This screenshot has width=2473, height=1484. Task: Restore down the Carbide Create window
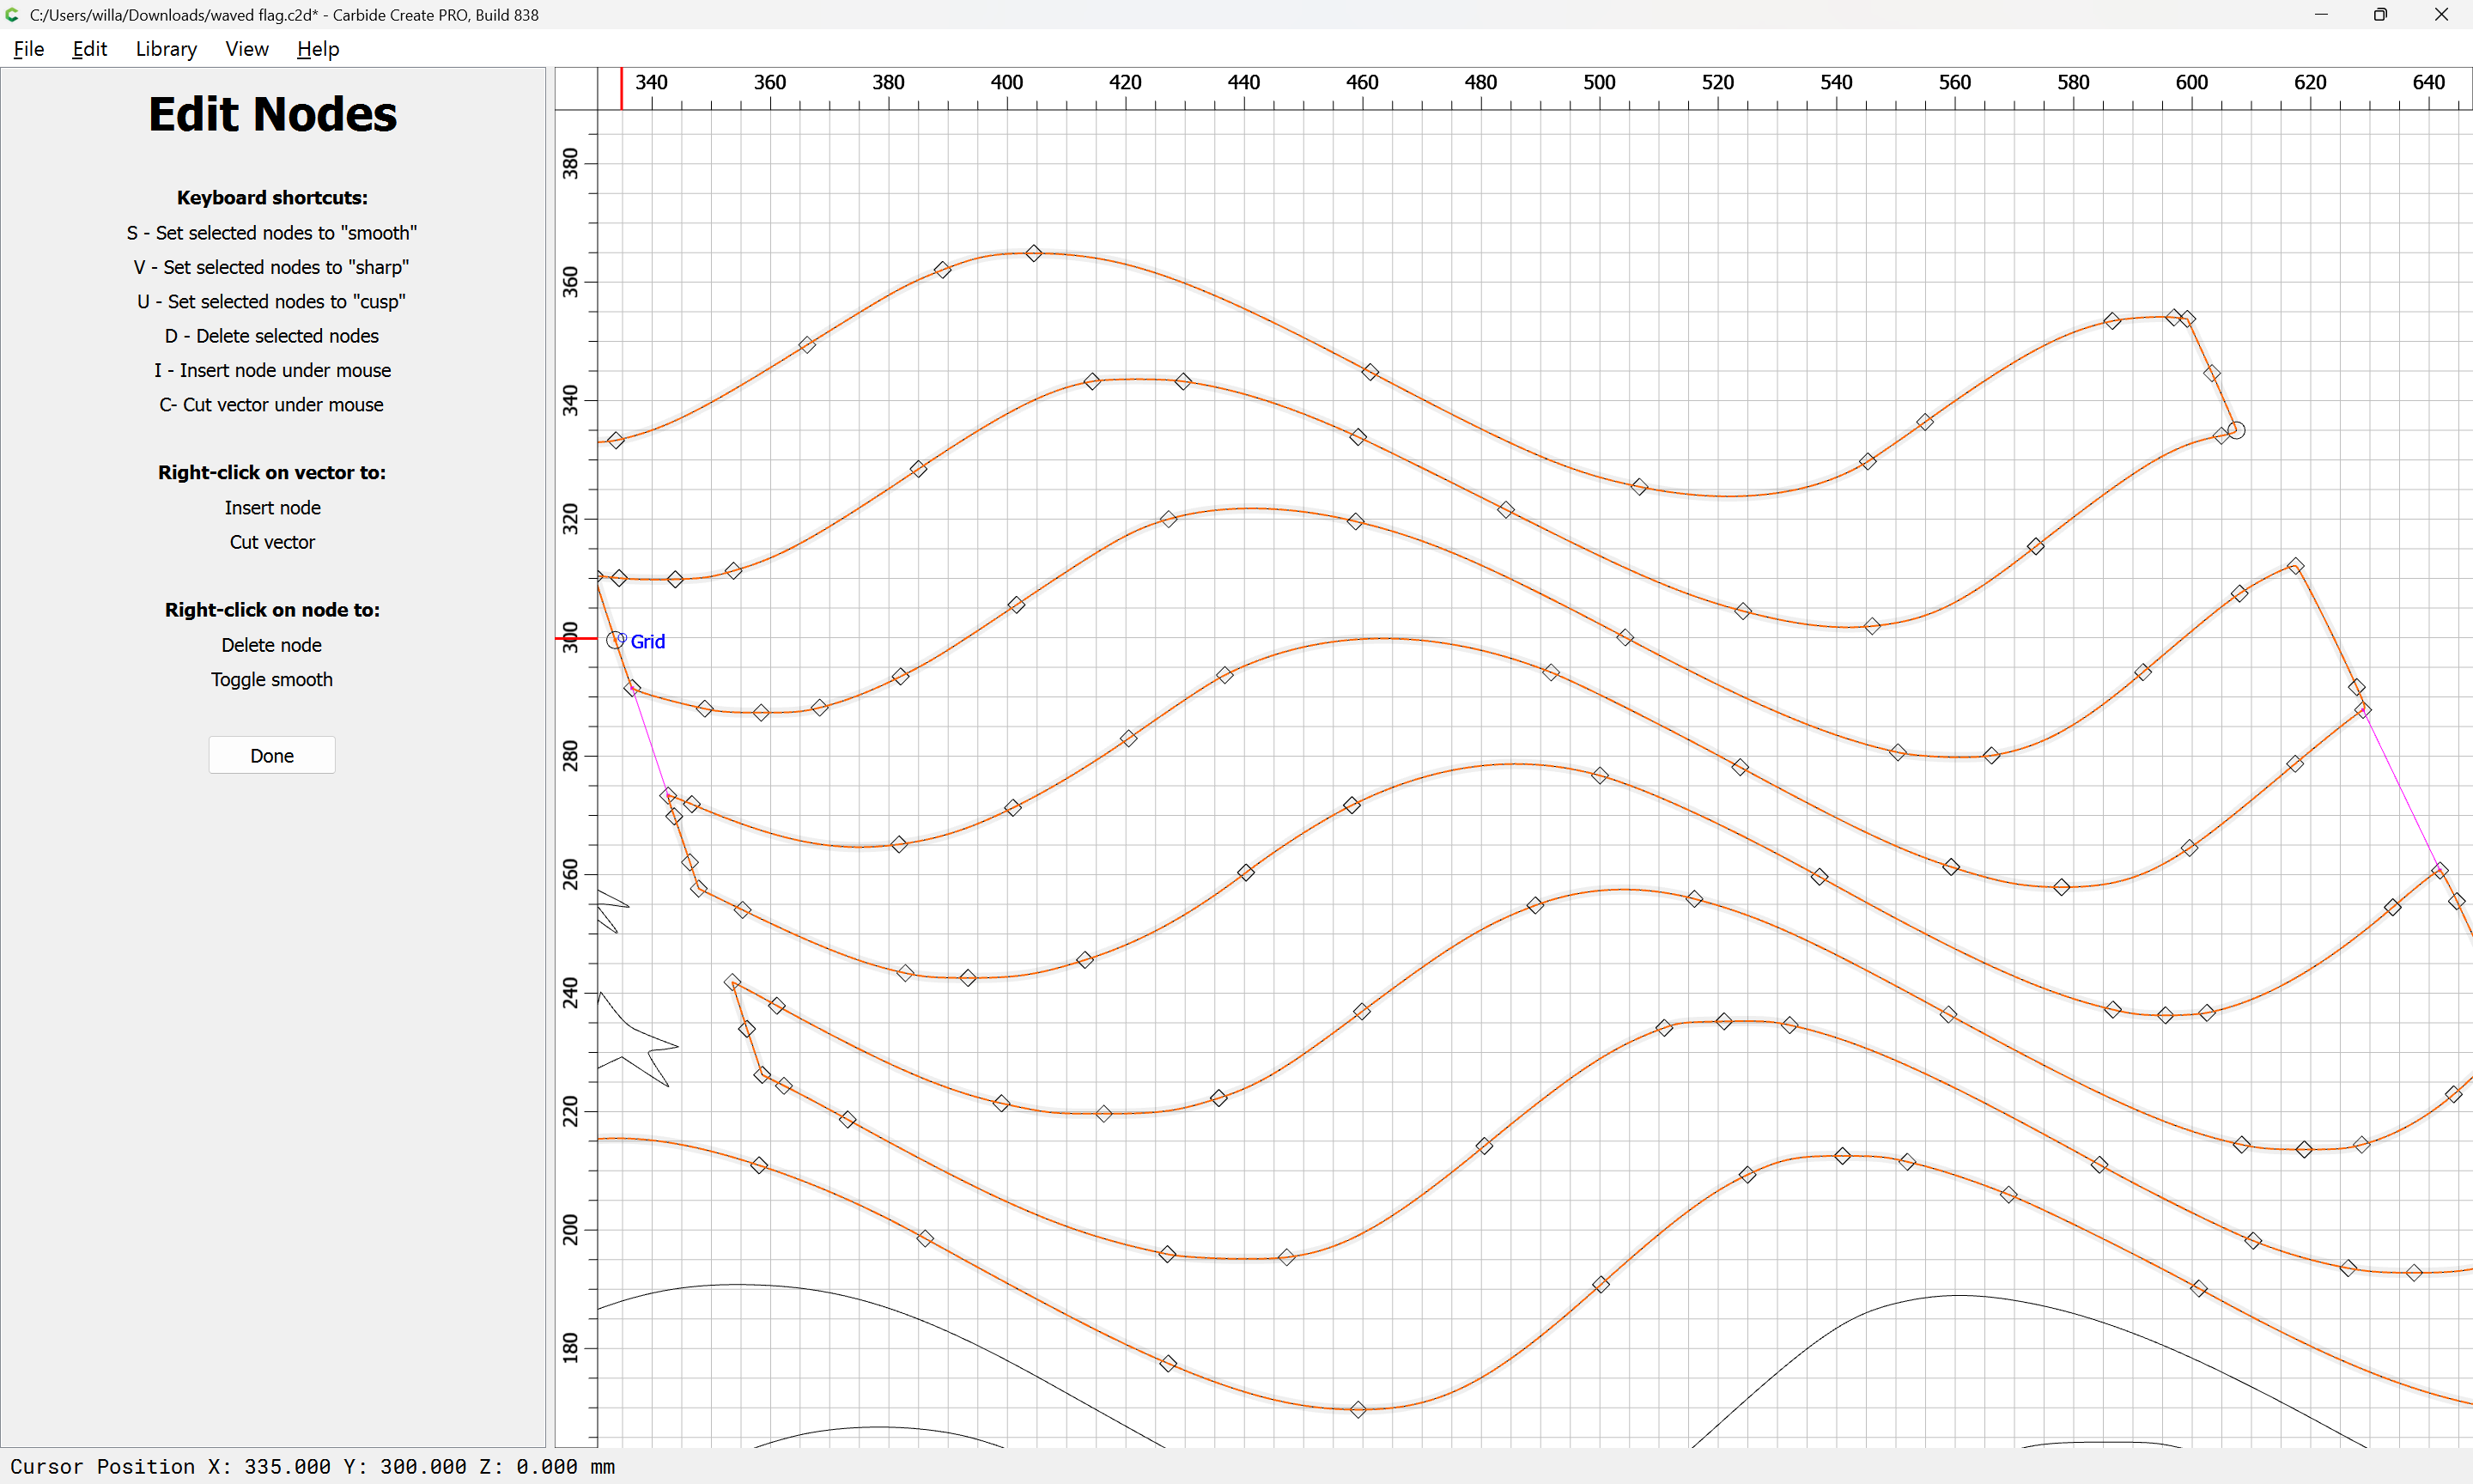coord(2380,15)
